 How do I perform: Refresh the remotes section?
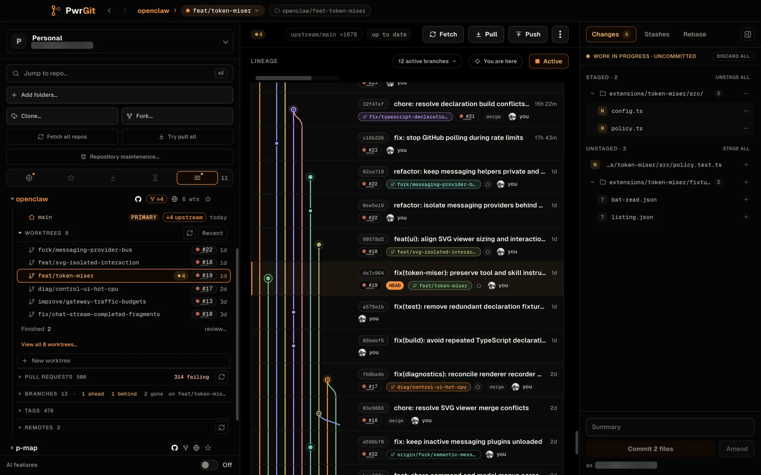(221, 427)
